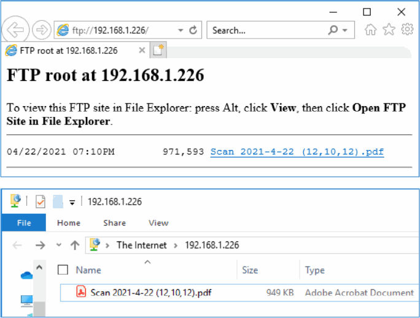This screenshot has height=318, width=420.
Task: Open a new browser tab
Action: [x=158, y=50]
